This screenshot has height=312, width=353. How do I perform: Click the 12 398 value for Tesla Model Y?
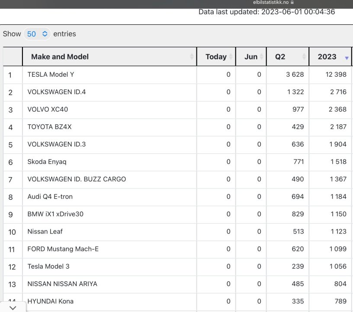pyautogui.click(x=336, y=75)
